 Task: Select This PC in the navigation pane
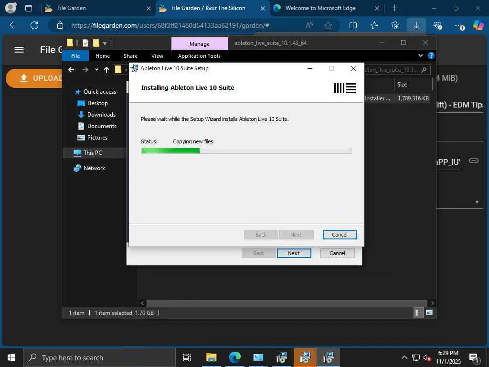tap(93, 153)
